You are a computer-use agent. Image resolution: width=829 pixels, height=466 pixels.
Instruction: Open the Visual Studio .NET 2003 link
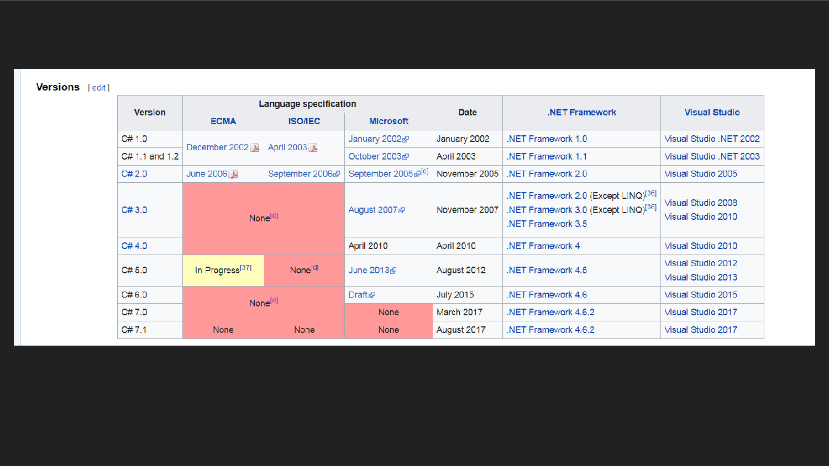712,157
